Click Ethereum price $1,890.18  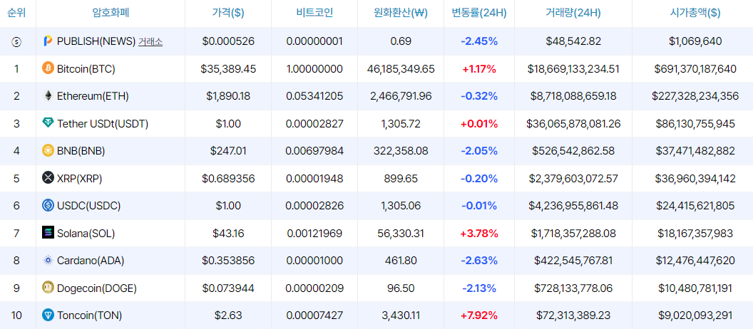click(228, 96)
